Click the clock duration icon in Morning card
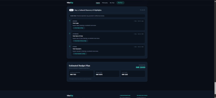Viewport: 216px width, 98px height. pyautogui.click(x=134, y=21)
